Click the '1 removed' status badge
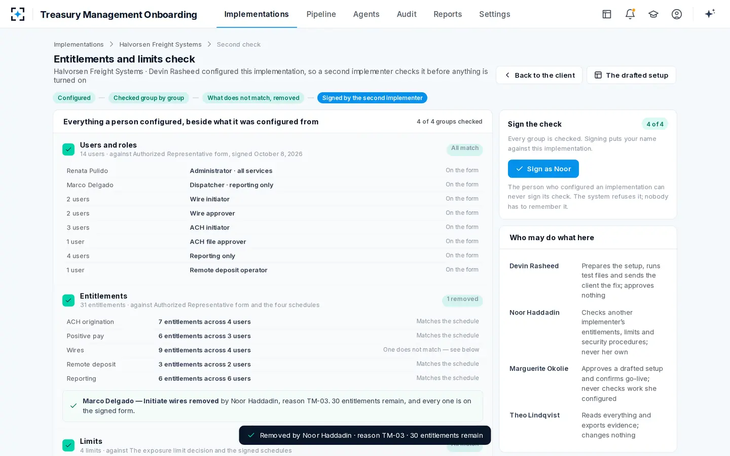The width and height of the screenshot is (730, 456). 462,299
